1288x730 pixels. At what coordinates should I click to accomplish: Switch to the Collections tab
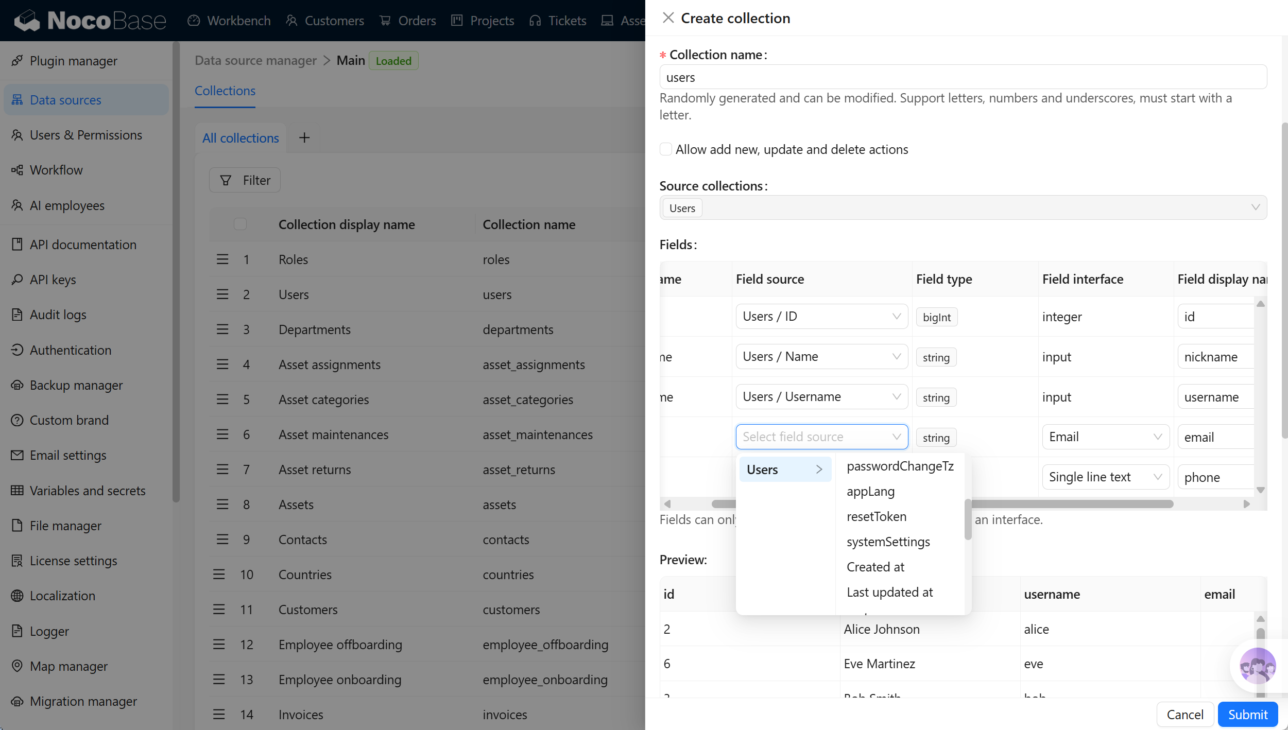coord(225,91)
